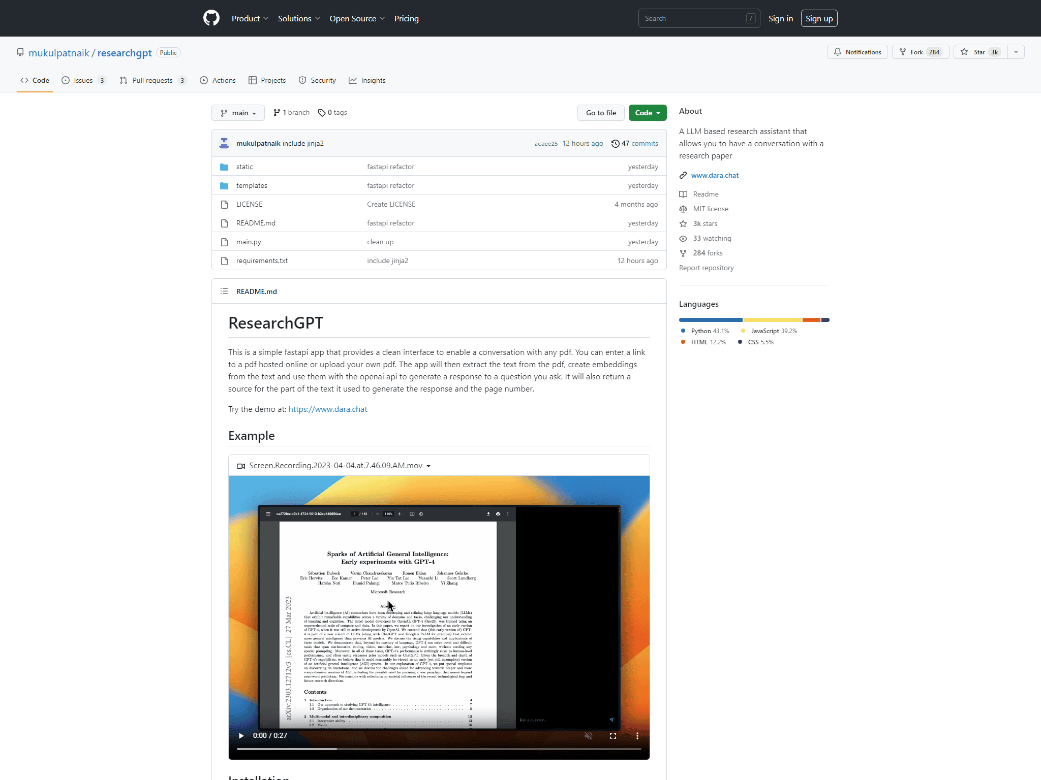Switch to the Projects tab
The image size is (1041, 780).
tap(267, 80)
